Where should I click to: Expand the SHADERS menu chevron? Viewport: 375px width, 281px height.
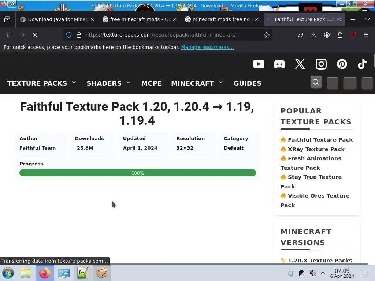point(129,82)
